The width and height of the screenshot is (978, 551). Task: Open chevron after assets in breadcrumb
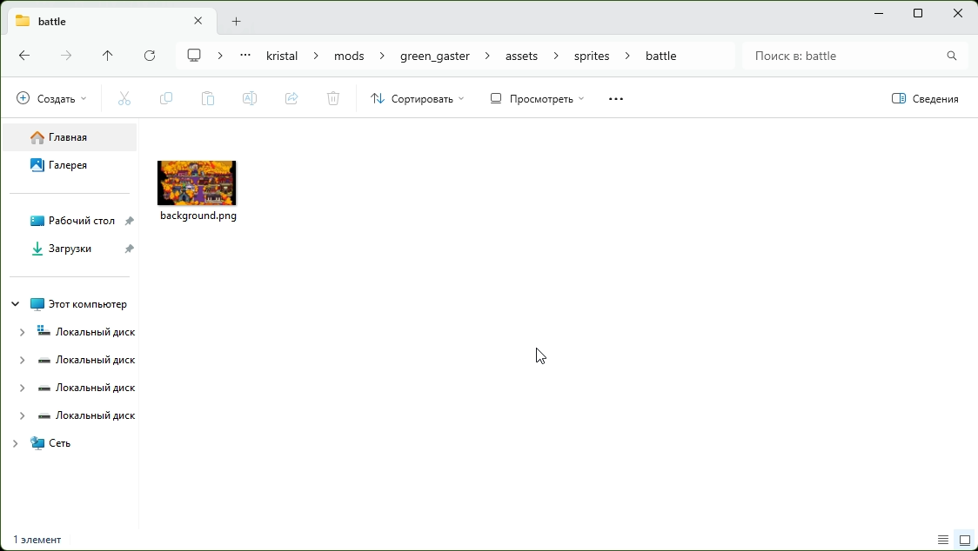(556, 56)
